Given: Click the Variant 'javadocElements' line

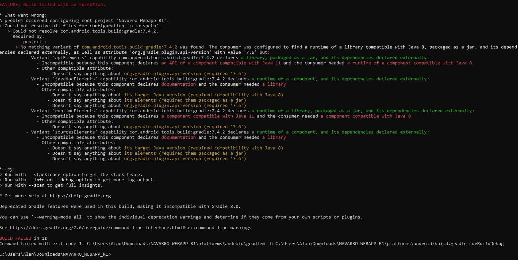Looking at the screenshot, I should 228,79.
